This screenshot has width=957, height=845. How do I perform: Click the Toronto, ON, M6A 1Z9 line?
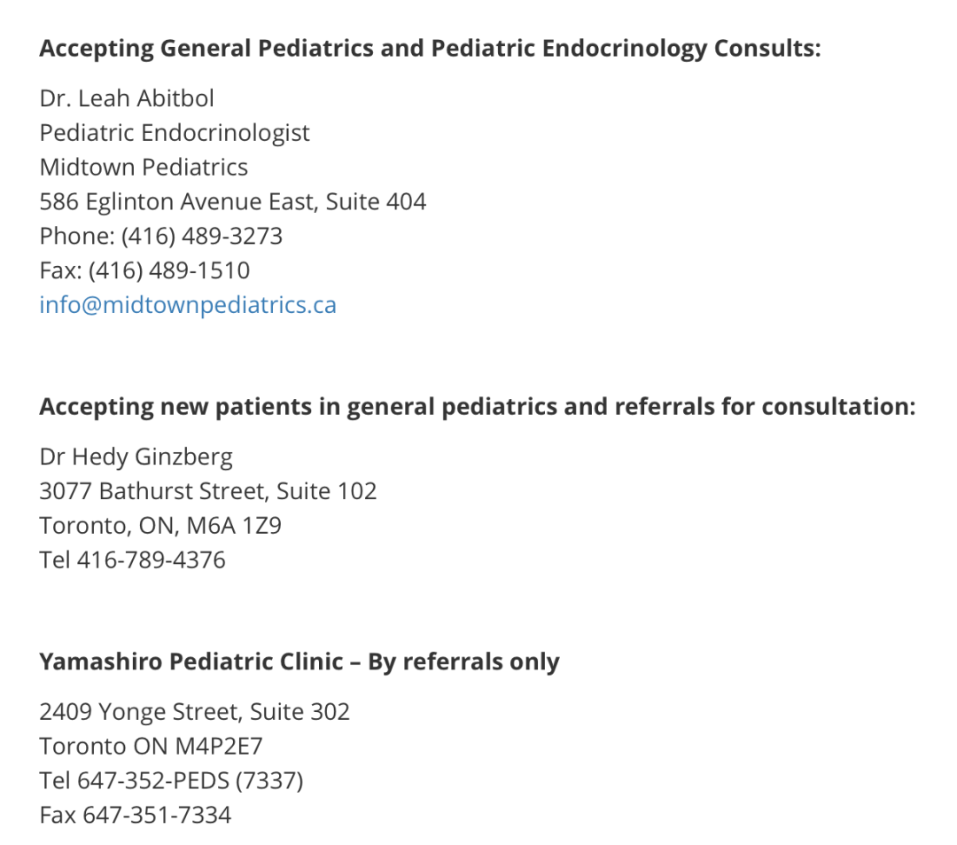click(160, 526)
